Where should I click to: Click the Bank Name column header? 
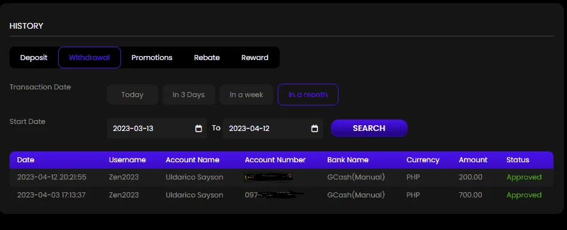(x=348, y=160)
